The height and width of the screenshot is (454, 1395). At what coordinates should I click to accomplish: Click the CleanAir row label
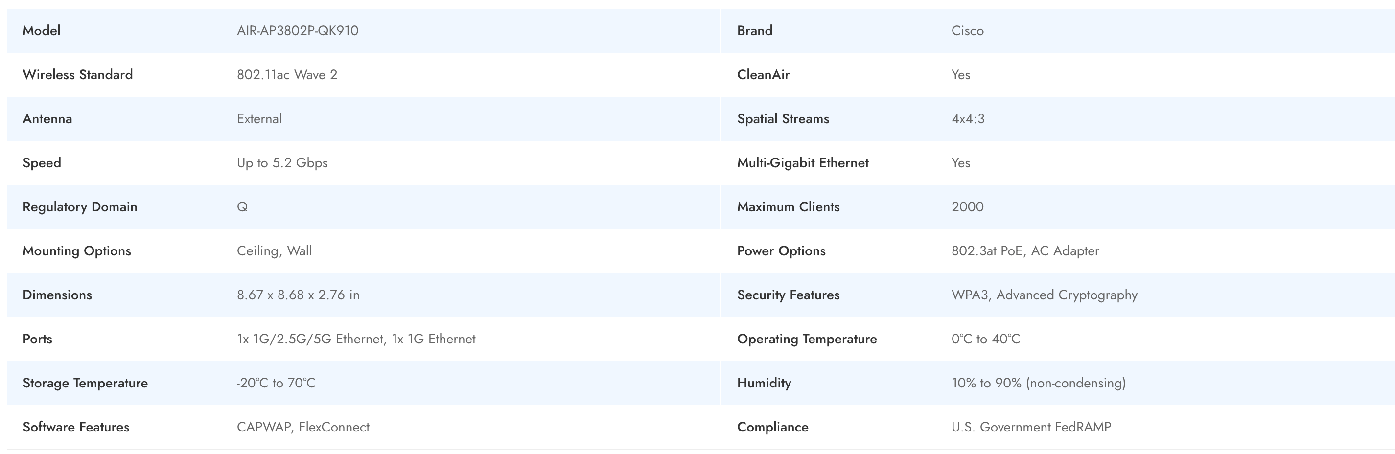(x=763, y=75)
